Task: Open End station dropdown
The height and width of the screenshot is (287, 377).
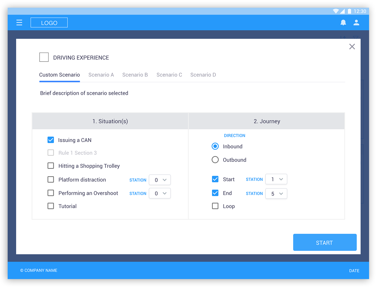Action: 276,193
